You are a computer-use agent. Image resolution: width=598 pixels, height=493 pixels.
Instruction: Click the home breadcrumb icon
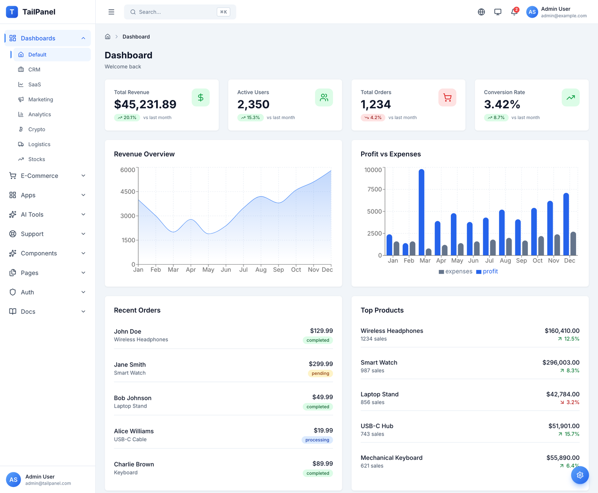(x=107, y=36)
